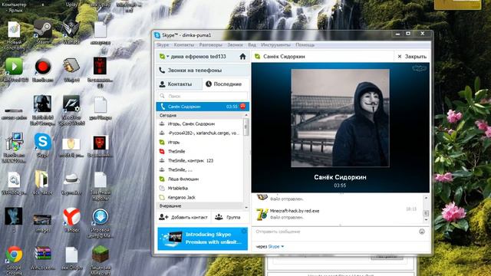This screenshot has height=276, width=491.
Task: Click Закрыть to close the conversation
Action: (412, 57)
